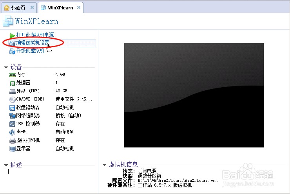Click the hard disk icon
The width and height of the screenshot is (290, 194).
[13, 92]
